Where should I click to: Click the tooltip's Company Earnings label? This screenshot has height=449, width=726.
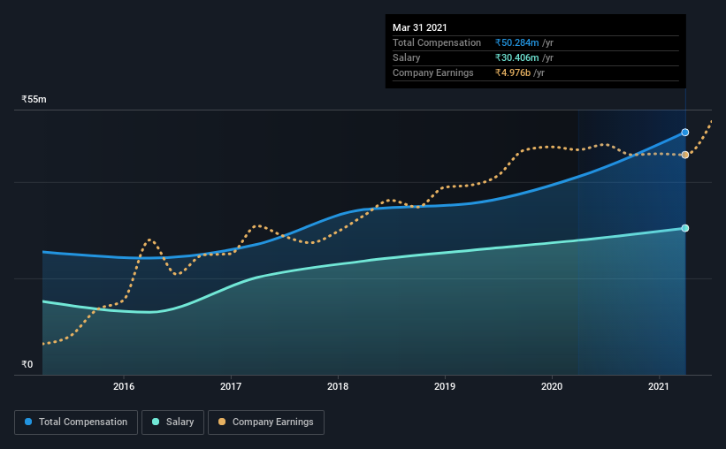tap(433, 72)
